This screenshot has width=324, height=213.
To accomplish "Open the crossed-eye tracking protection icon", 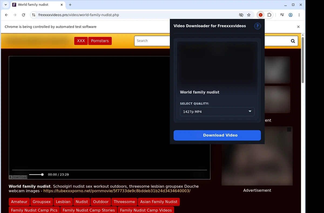I will [241, 15].
